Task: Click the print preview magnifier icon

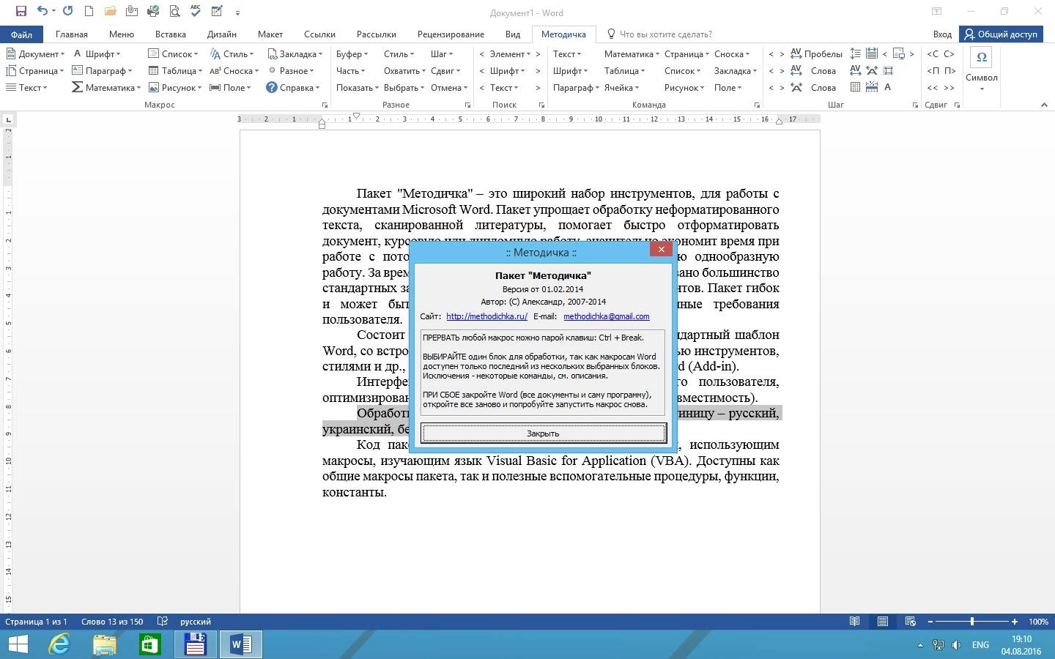Action: [x=174, y=12]
